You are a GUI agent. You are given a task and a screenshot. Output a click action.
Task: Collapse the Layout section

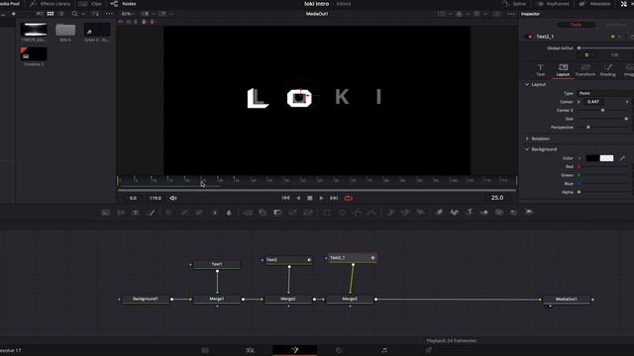tap(527, 84)
